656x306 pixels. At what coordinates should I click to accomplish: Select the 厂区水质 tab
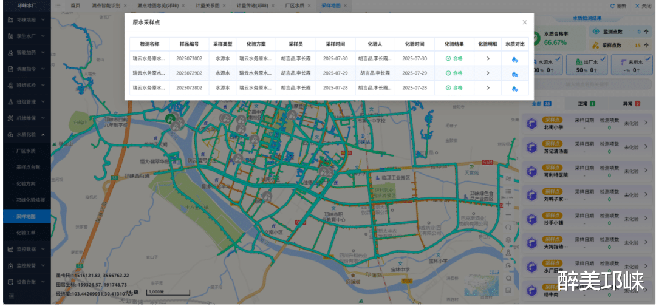295,6
